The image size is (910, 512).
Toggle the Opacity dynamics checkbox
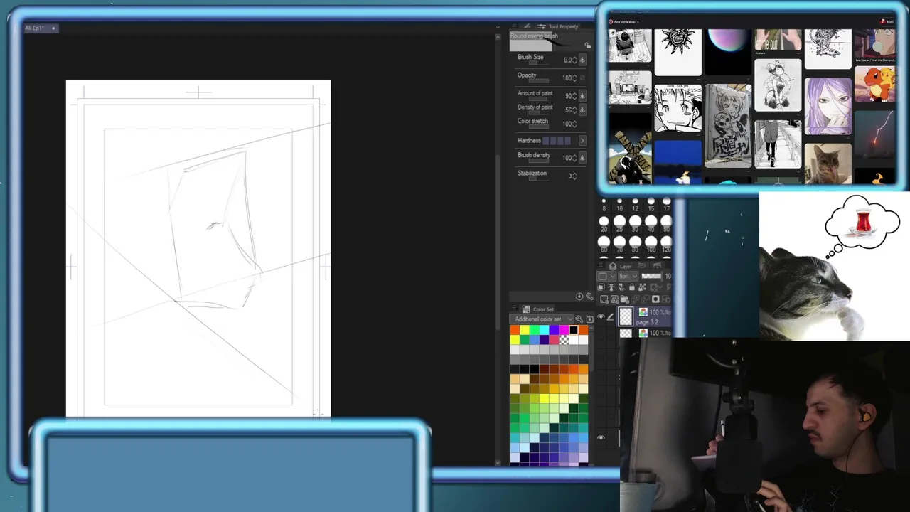(x=582, y=78)
